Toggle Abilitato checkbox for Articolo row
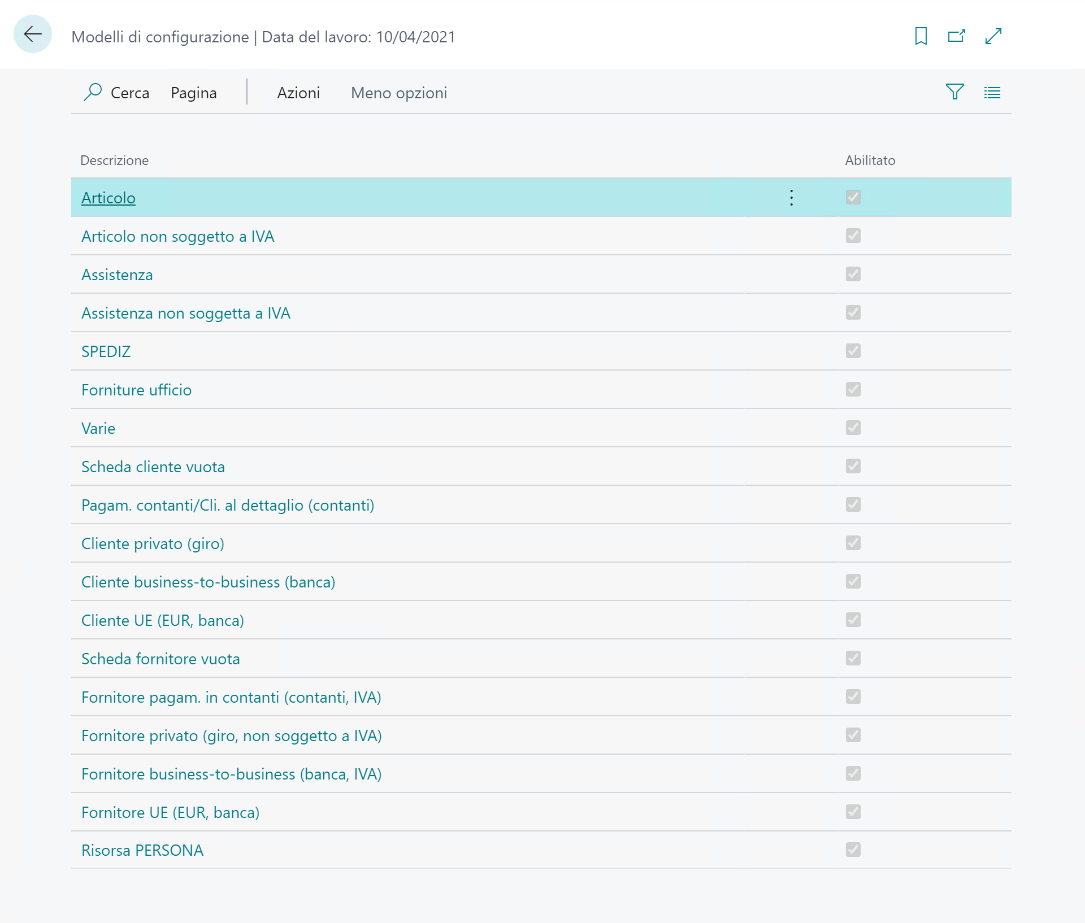Screen dimensions: 1085x923 coord(853,198)
